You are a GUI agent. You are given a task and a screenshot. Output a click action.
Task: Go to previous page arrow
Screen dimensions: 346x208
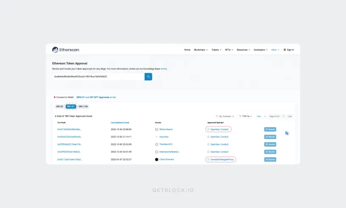[265, 116]
